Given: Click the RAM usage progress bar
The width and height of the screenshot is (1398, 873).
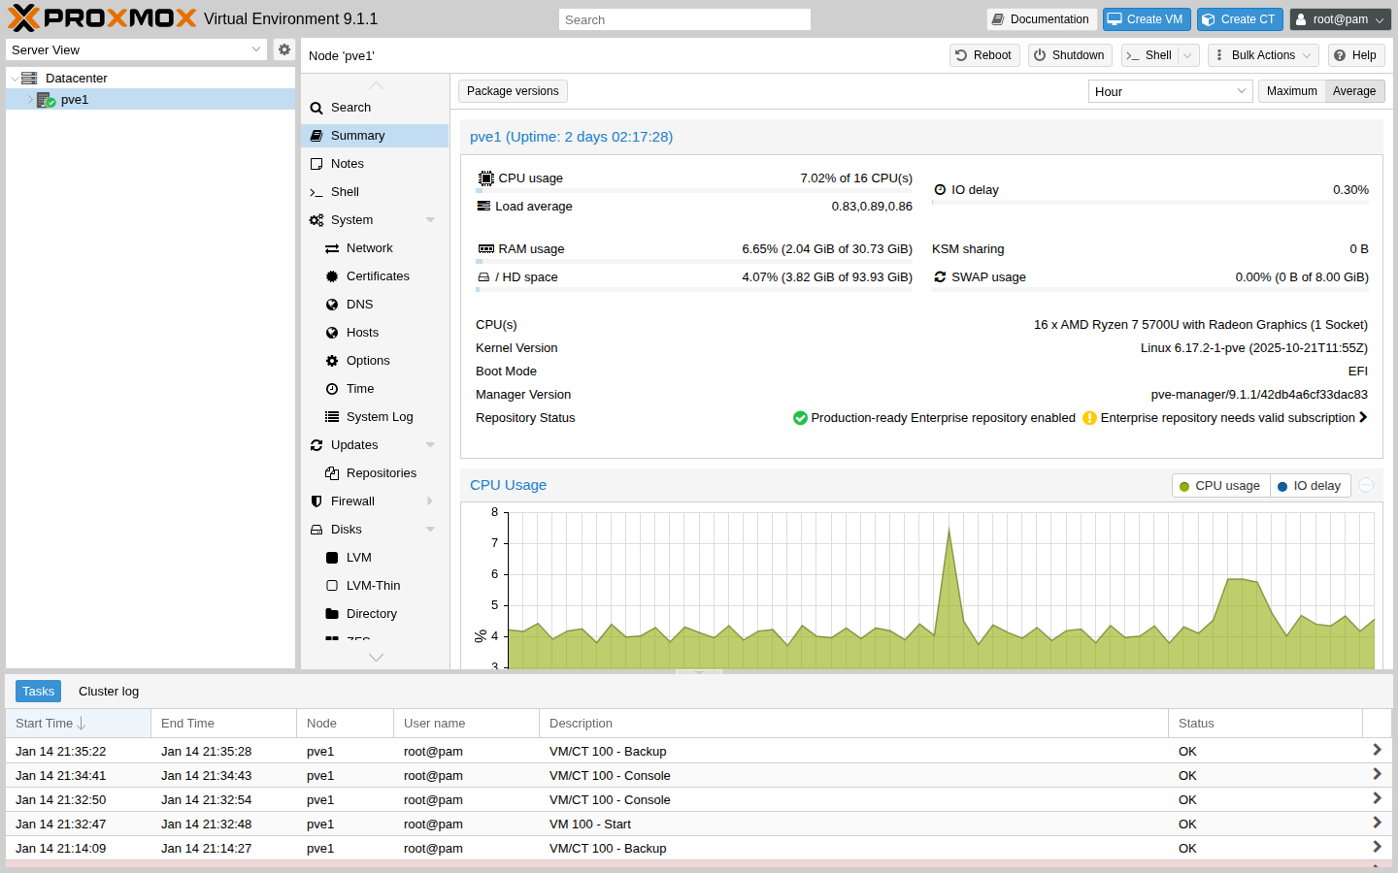Looking at the screenshot, I should click(694, 260).
